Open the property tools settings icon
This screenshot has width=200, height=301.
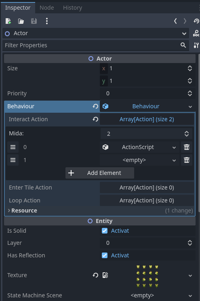click(x=196, y=45)
